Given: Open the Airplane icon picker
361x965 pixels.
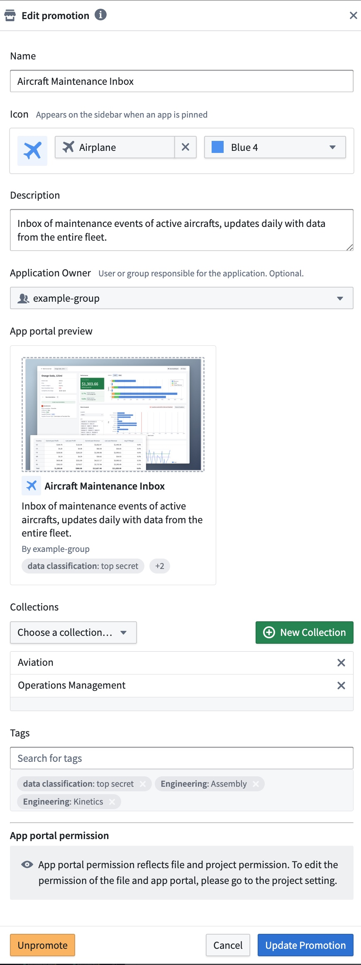Looking at the screenshot, I should 115,147.
